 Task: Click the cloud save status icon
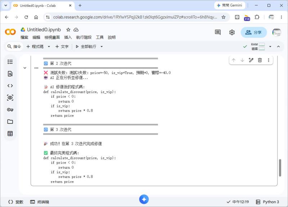pyautogui.click(x=76, y=30)
